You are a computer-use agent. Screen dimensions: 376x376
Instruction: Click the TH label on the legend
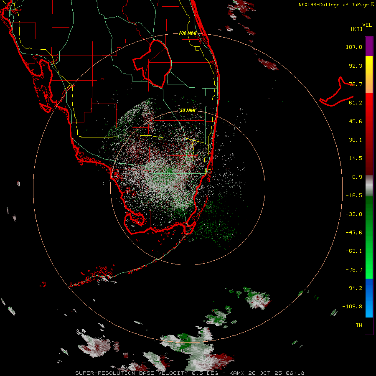coord(359,325)
